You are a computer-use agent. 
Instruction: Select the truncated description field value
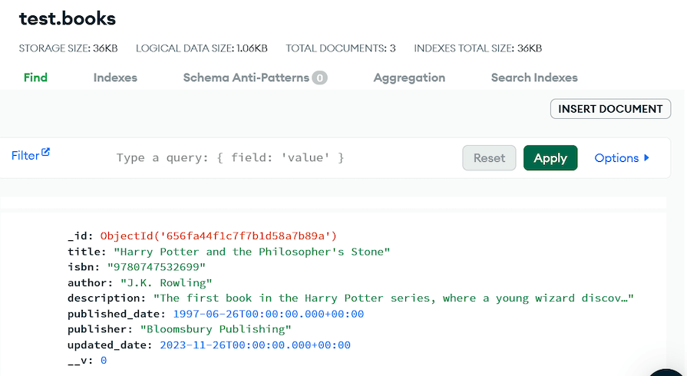click(x=394, y=298)
